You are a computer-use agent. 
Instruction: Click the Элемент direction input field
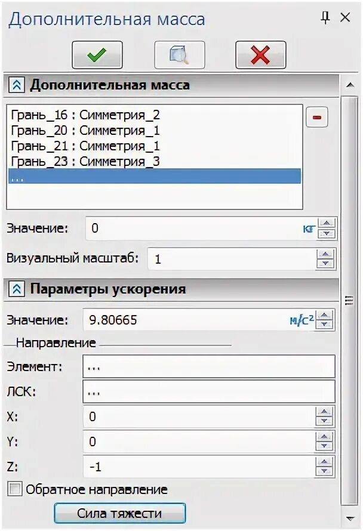coord(209,367)
